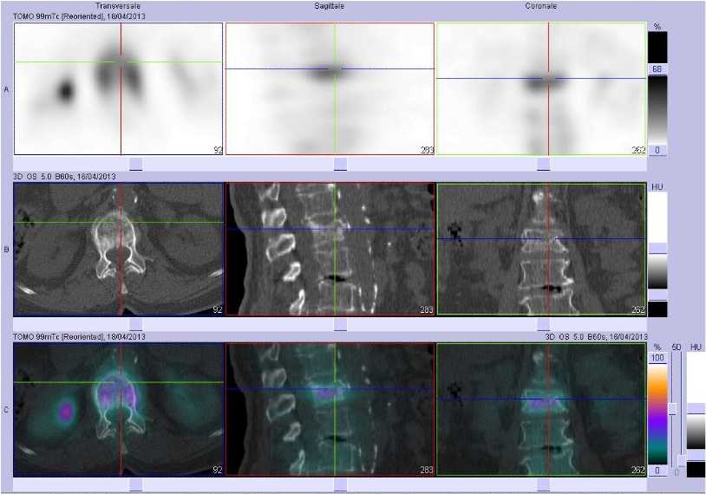Select the SPECT coronal view in row A

click(x=541, y=89)
